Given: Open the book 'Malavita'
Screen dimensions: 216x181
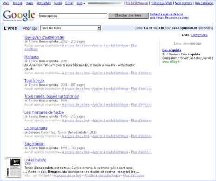Looking at the screenshot, I should [31, 57].
